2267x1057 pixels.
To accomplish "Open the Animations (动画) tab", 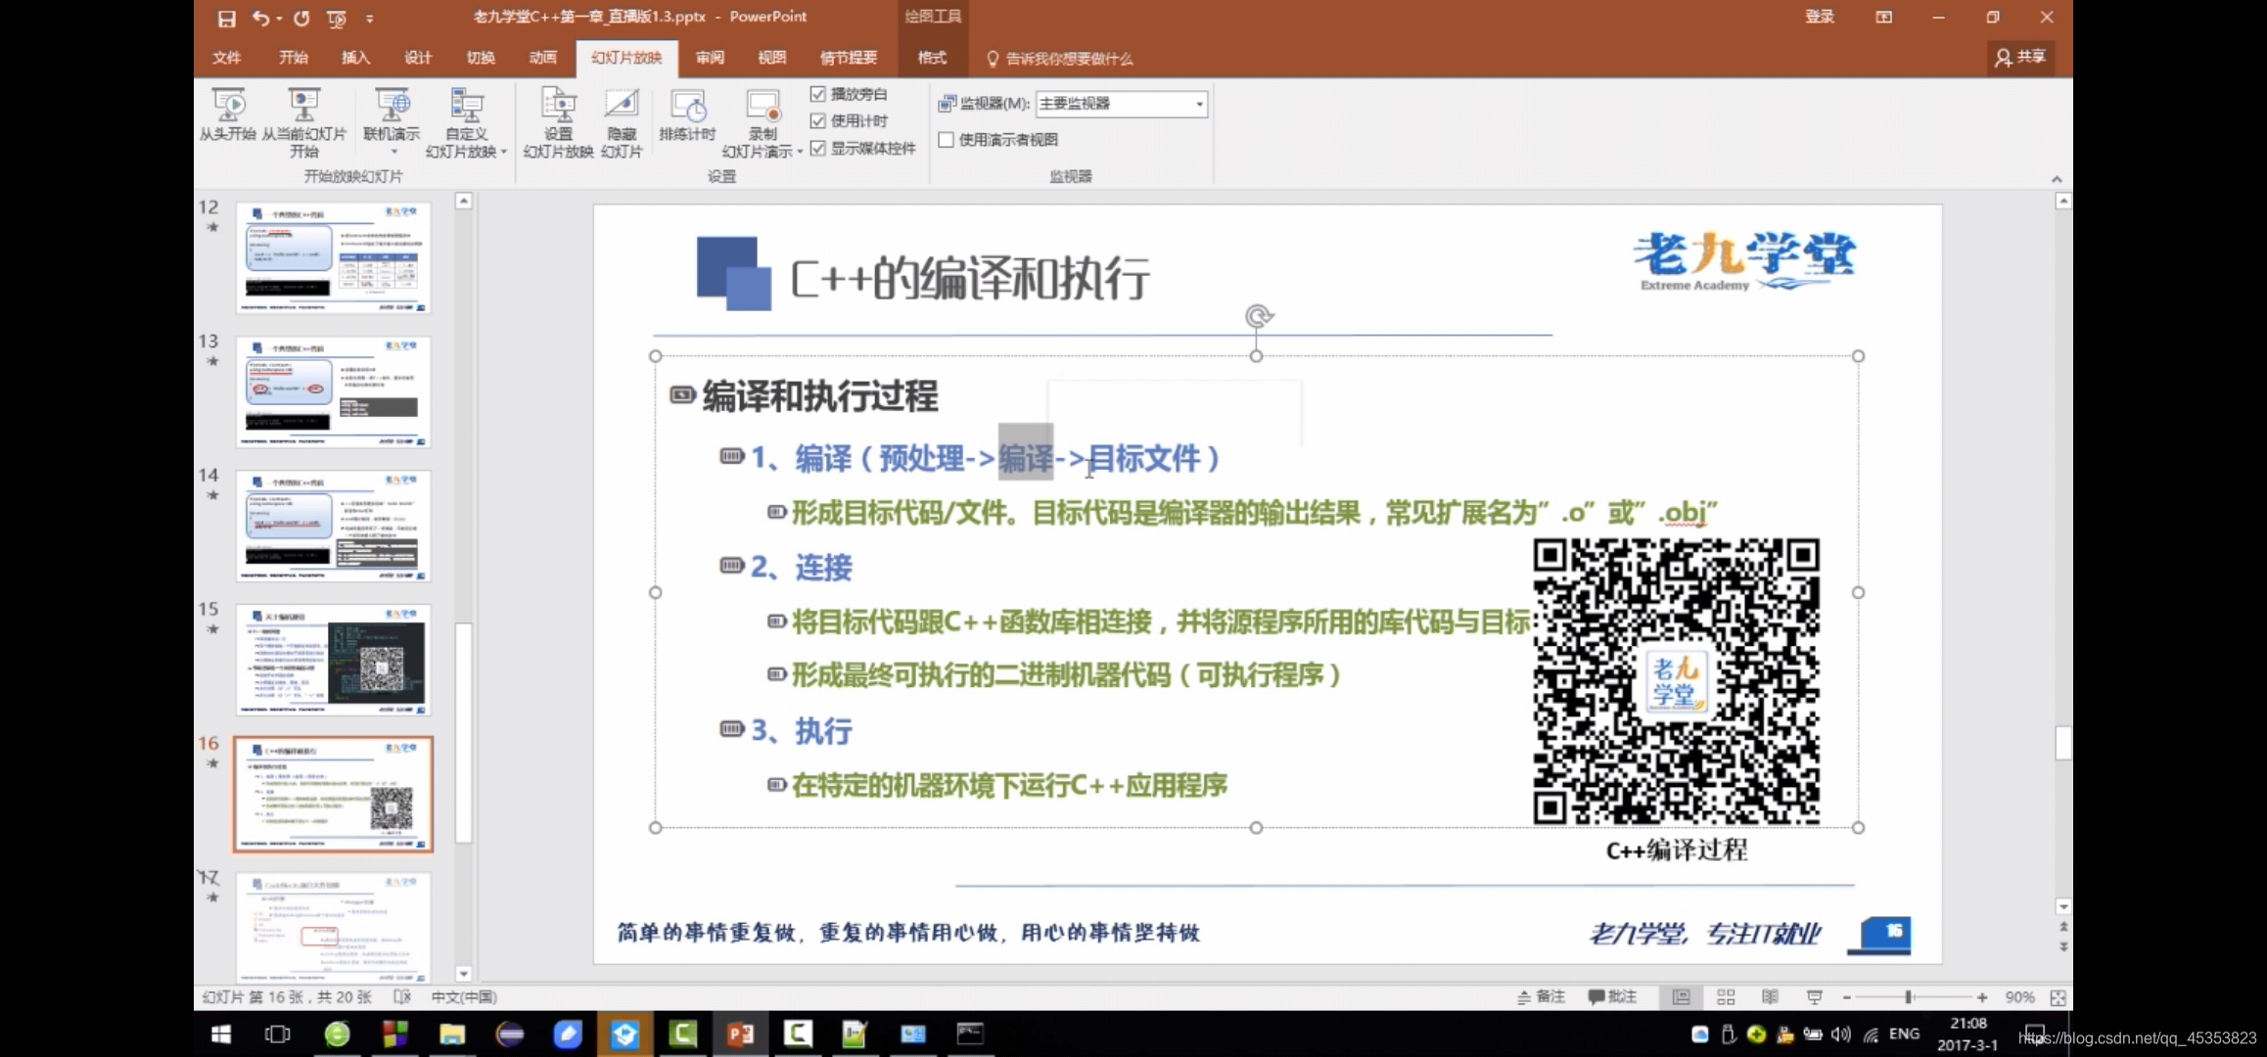I will (x=543, y=58).
